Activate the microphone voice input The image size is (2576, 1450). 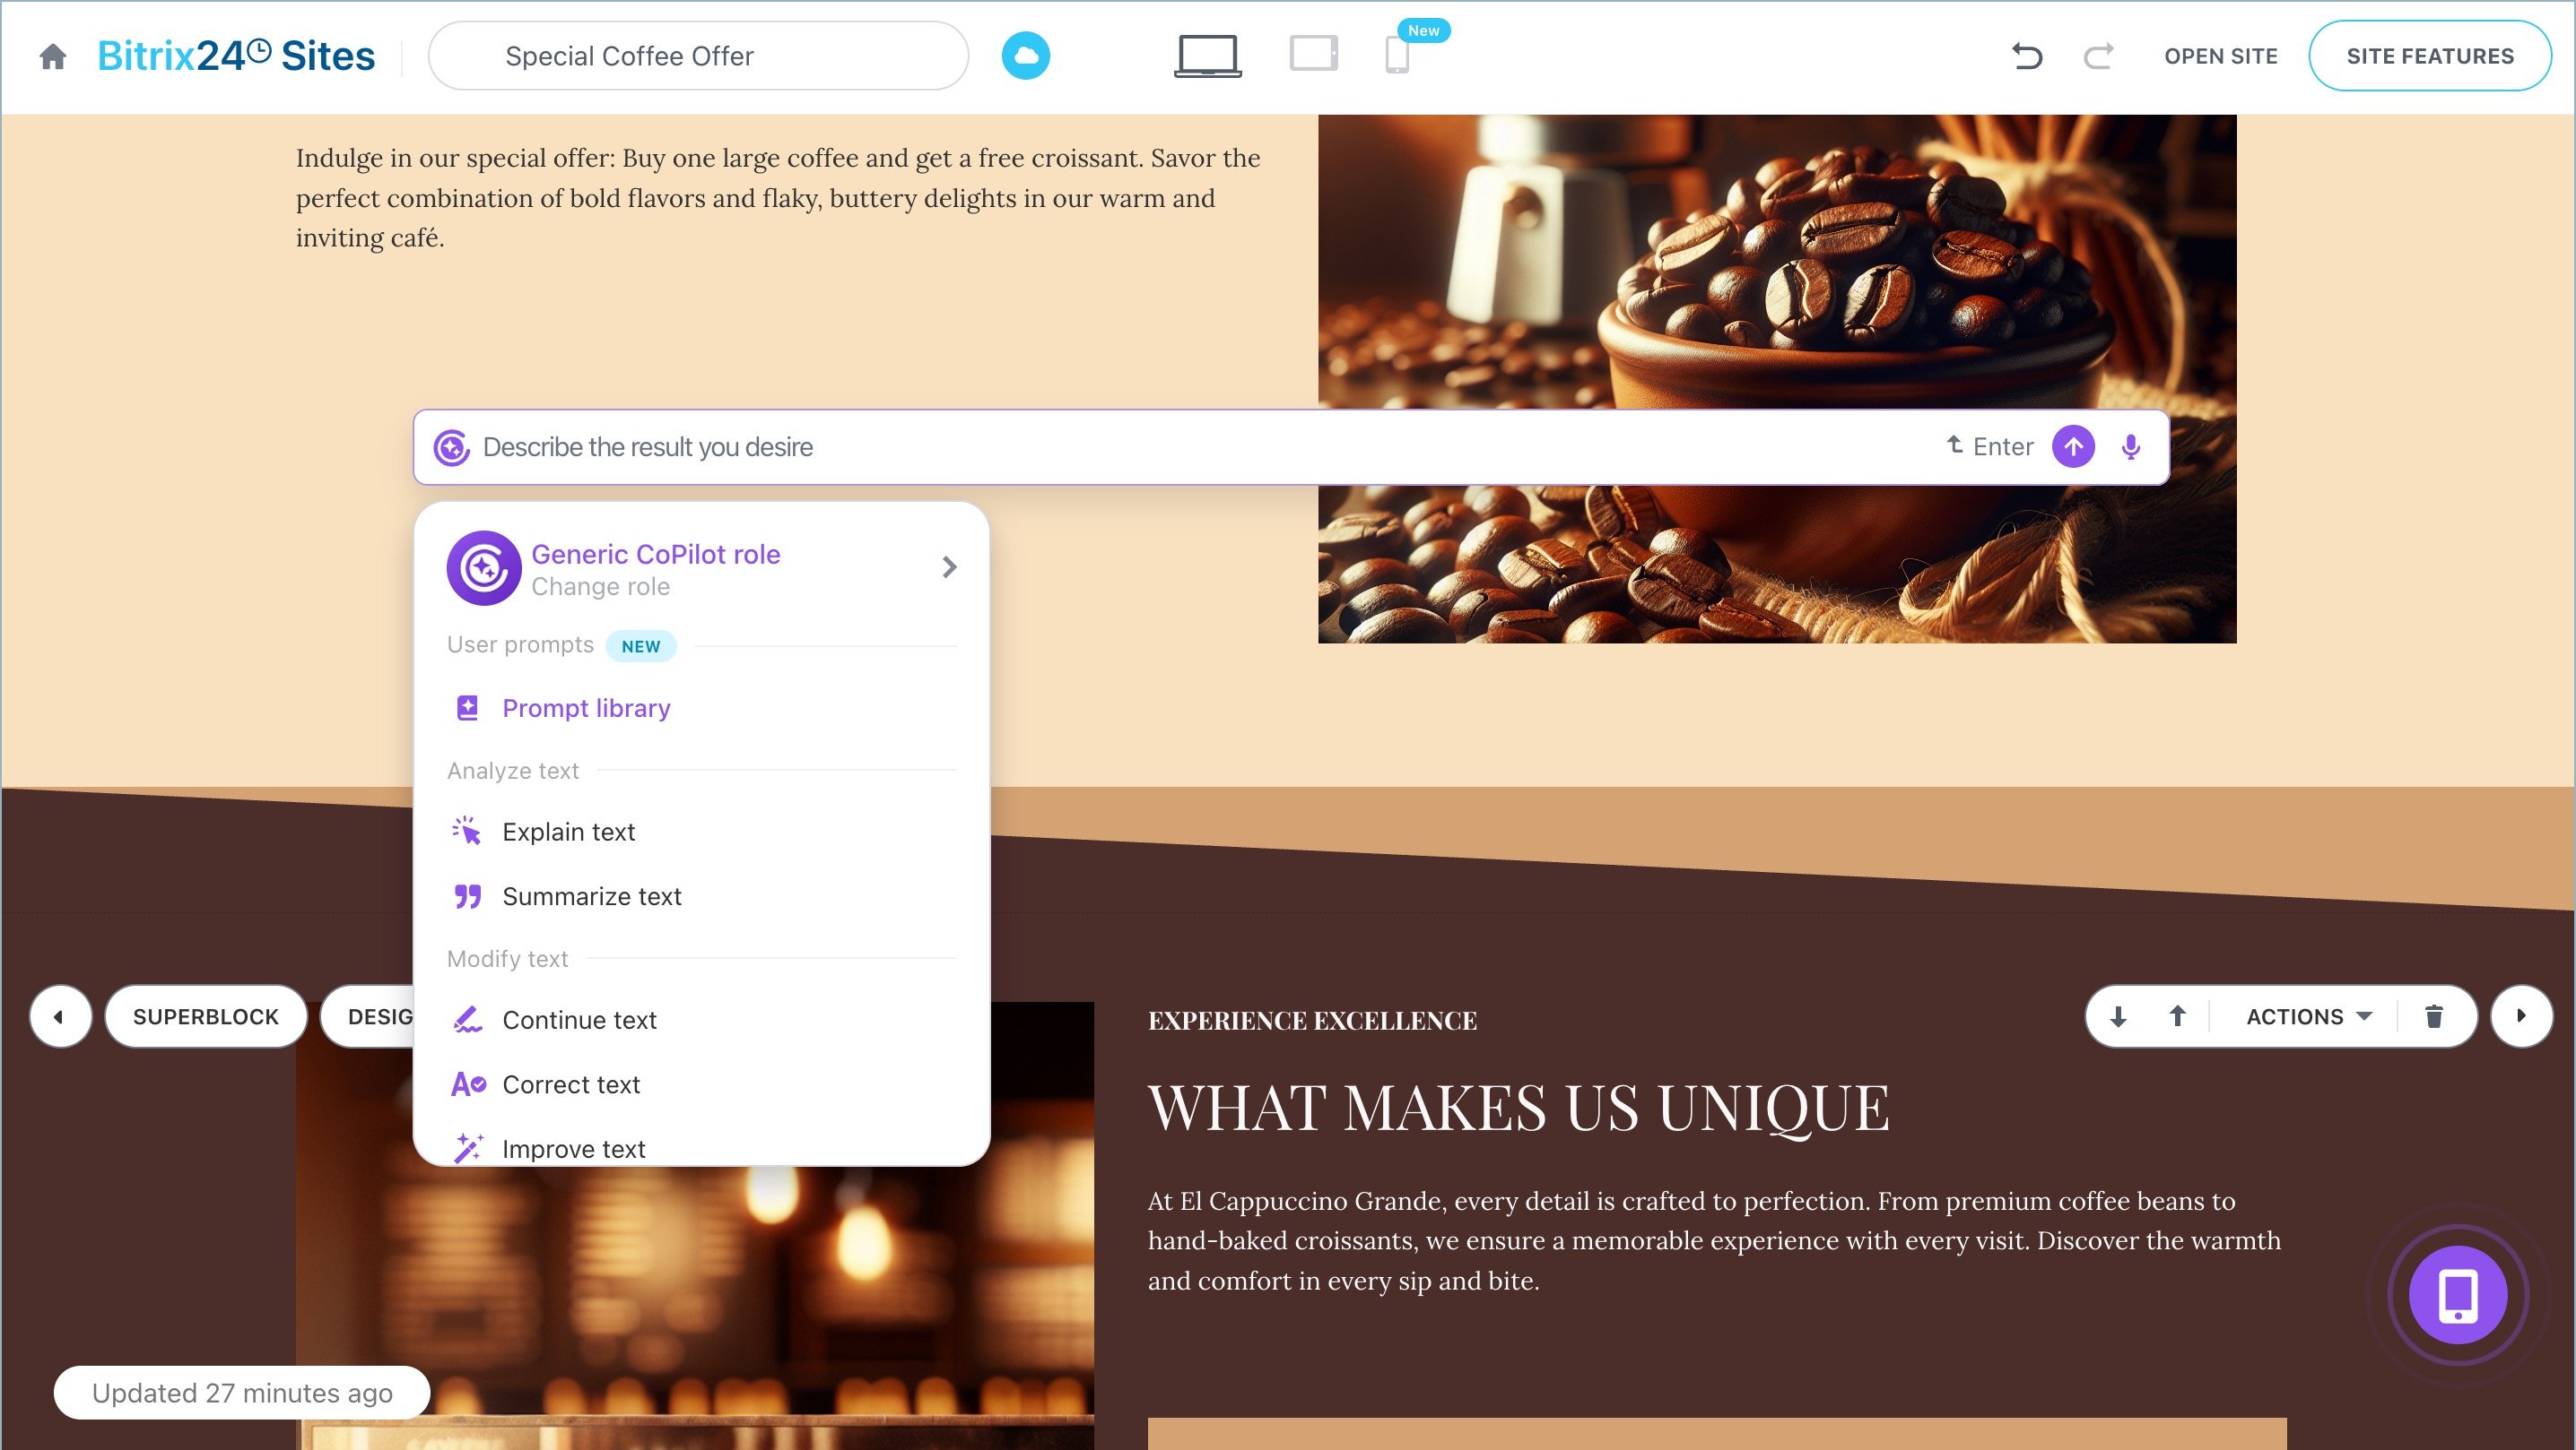(x=2130, y=446)
